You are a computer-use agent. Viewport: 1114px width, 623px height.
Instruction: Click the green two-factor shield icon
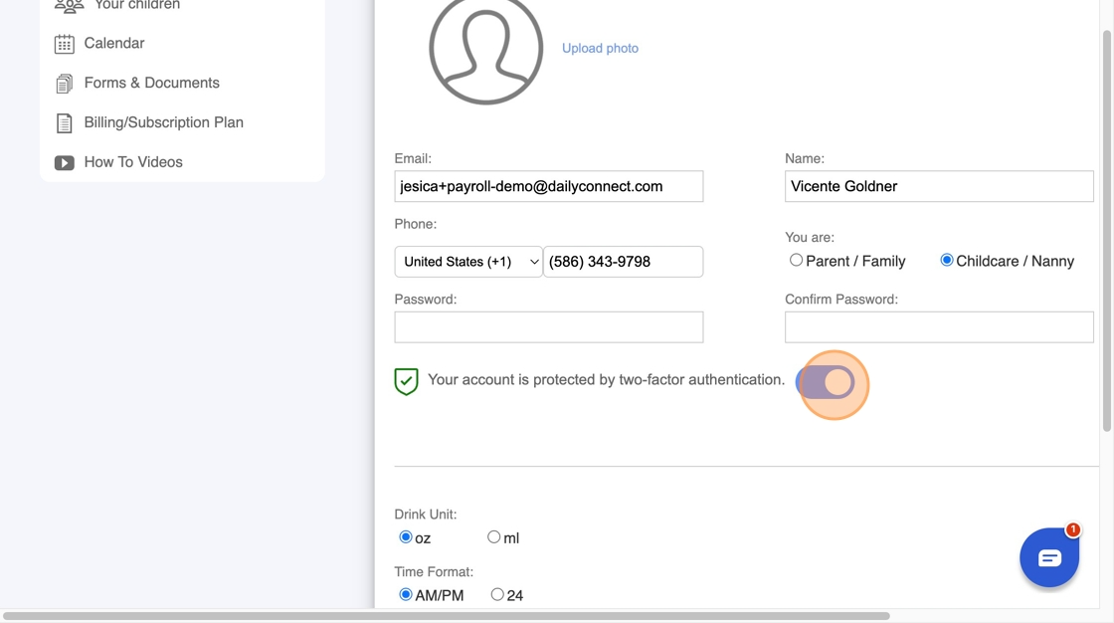tap(407, 381)
